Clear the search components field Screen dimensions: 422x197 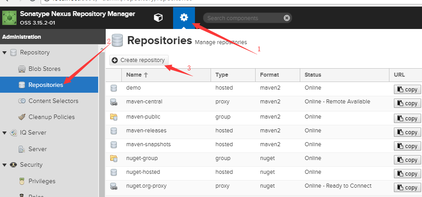tap(287, 18)
